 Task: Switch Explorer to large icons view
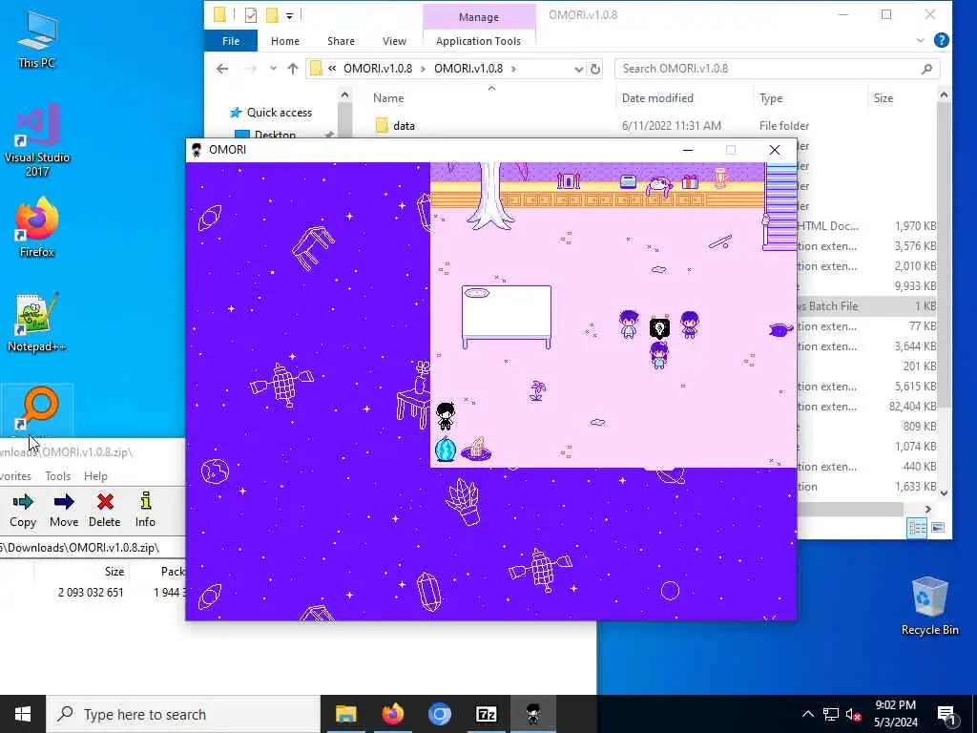point(938,528)
